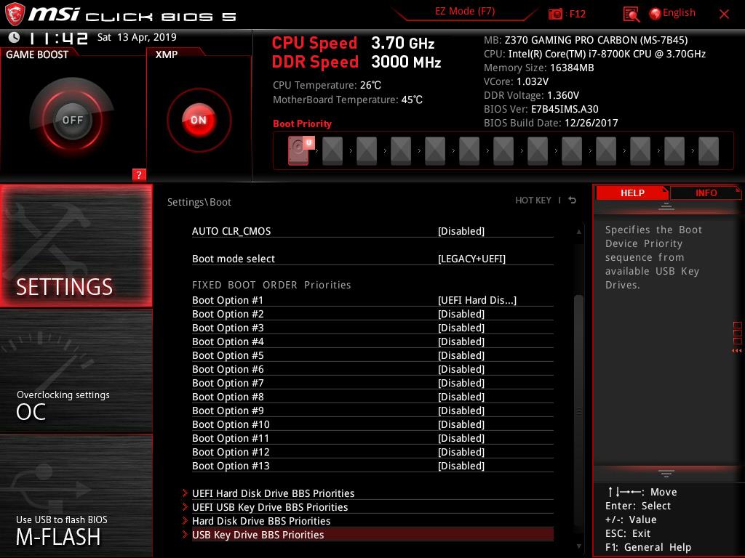The width and height of the screenshot is (745, 558).
Task: Click the Settings\Boot breadcrumb path
Action: click(x=199, y=202)
